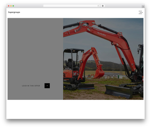Open the hamburger menu icon

pyautogui.click(x=141, y=12)
